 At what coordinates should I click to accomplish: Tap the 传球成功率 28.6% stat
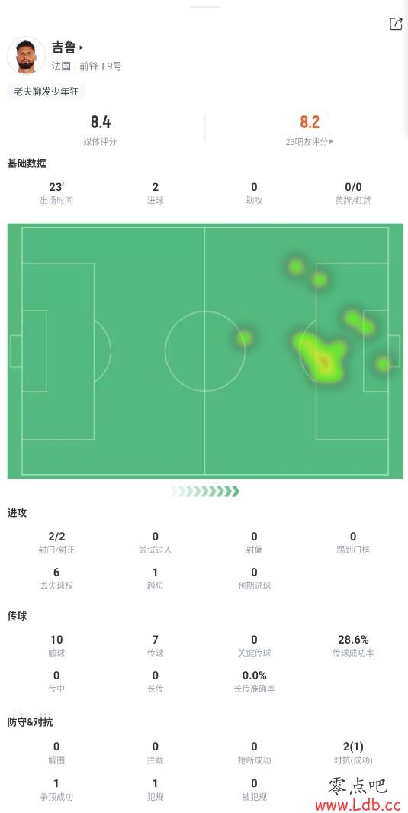pyautogui.click(x=353, y=646)
